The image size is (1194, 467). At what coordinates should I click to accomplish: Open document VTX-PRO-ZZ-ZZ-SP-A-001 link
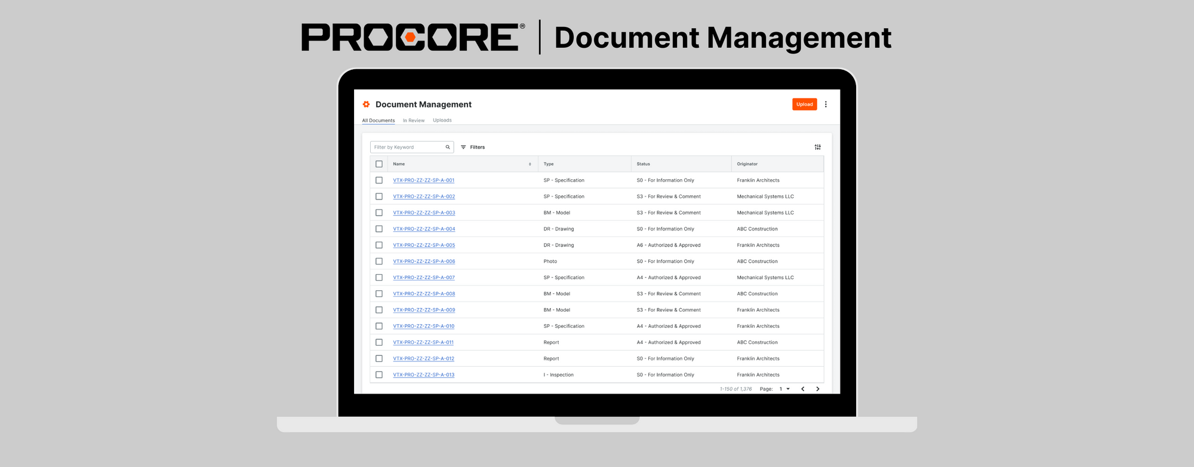tap(424, 180)
